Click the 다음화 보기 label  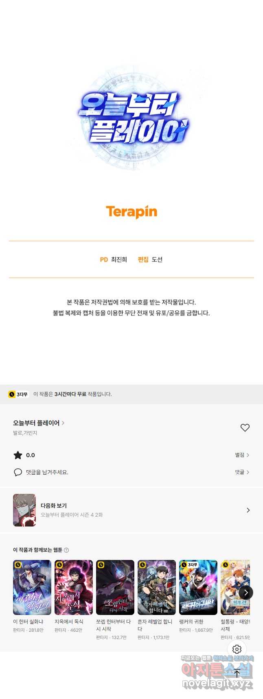pos(54,506)
